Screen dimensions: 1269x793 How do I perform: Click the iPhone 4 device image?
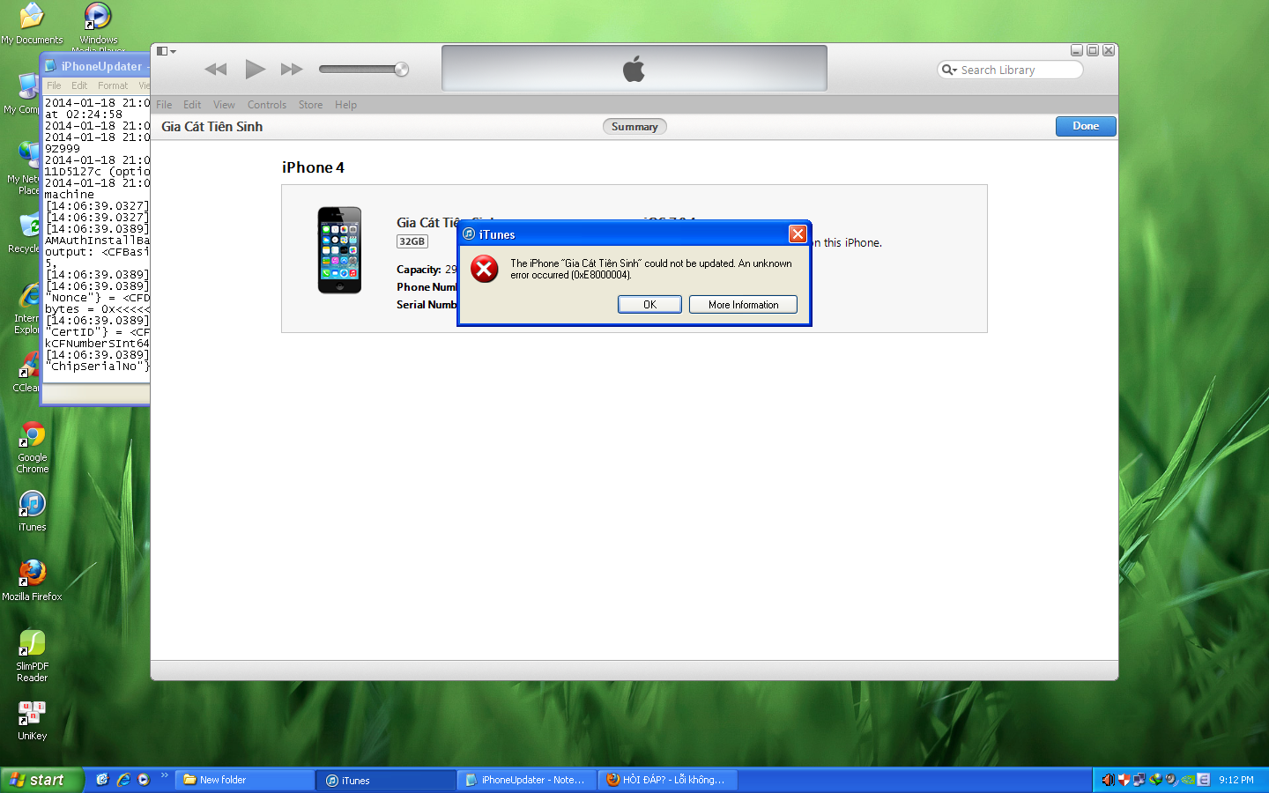[x=339, y=250]
